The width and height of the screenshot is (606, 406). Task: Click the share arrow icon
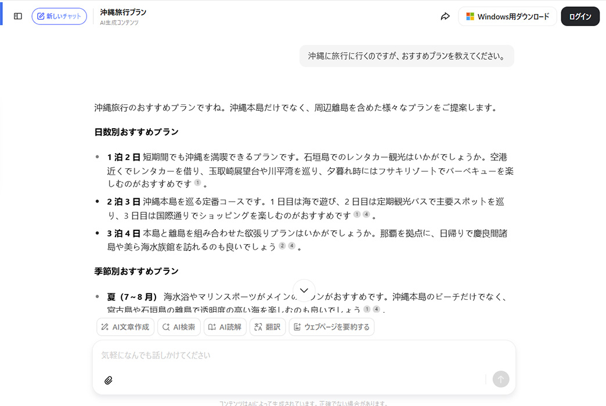445,16
